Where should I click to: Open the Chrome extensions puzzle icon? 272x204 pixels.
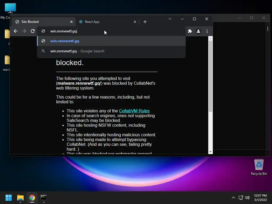(190, 31)
